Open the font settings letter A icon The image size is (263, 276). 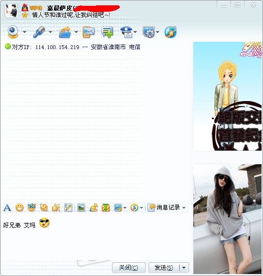click(7, 207)
